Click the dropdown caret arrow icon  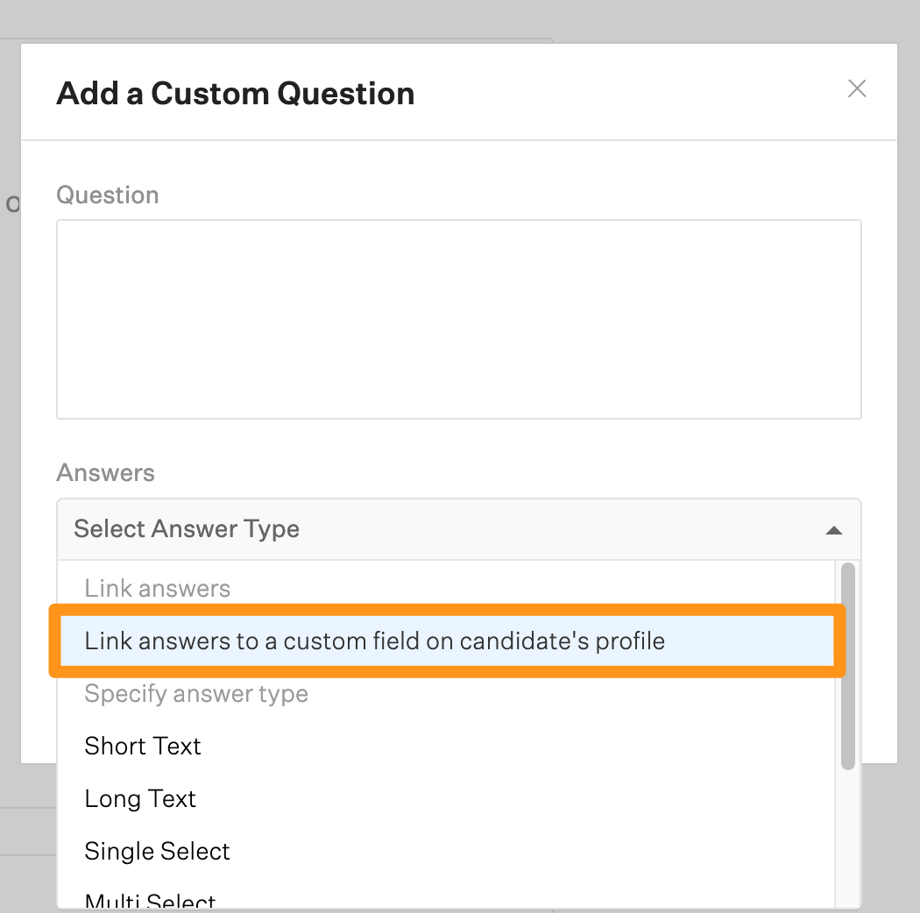click(834, 530)
